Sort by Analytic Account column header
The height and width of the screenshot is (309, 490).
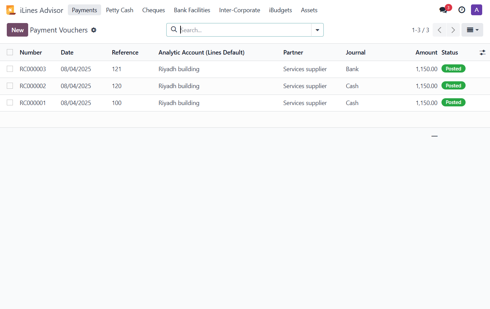tap(202, 53)
